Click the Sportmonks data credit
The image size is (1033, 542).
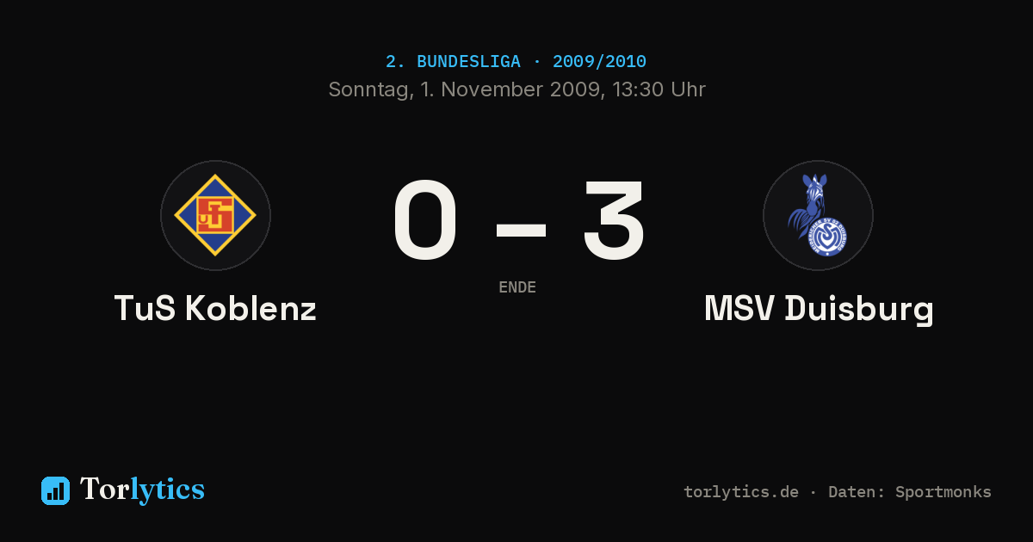tap(943, 492)
